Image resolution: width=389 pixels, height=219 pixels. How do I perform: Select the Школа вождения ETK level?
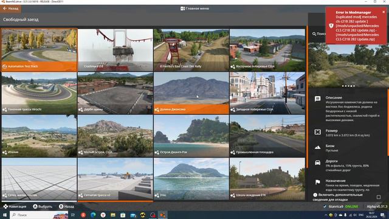pos(267,179)
